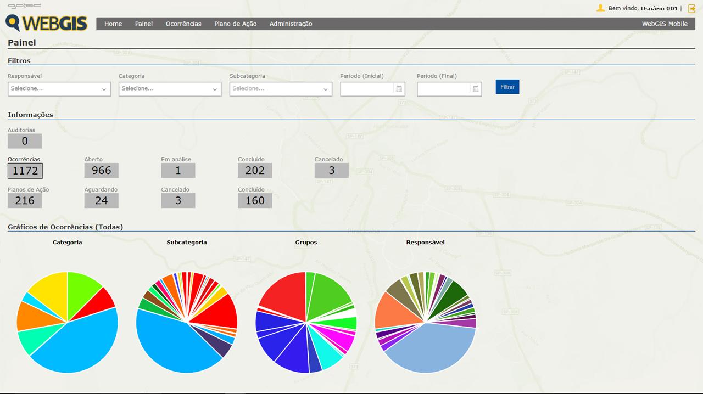Expand the Subcategoria dropdown

point(281,89)
